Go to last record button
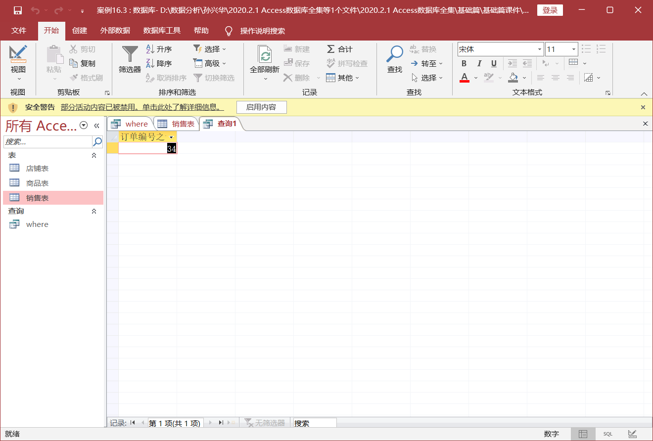653x441 pixels. pyautogui.click(x=221, y=423)
